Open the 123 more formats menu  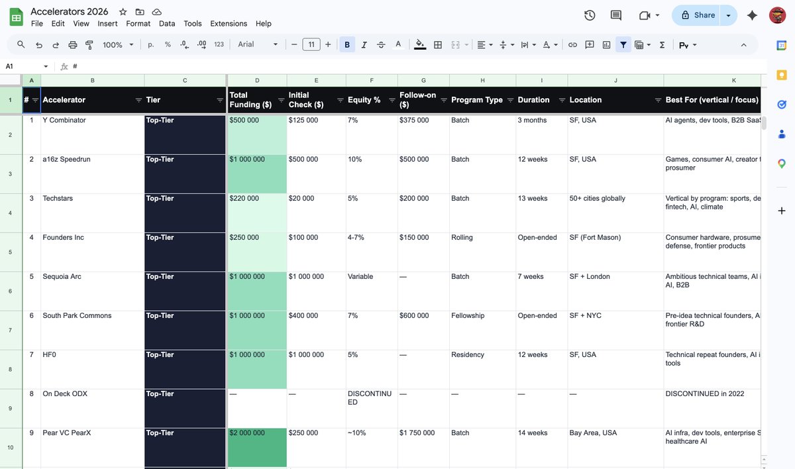point(219,44)
